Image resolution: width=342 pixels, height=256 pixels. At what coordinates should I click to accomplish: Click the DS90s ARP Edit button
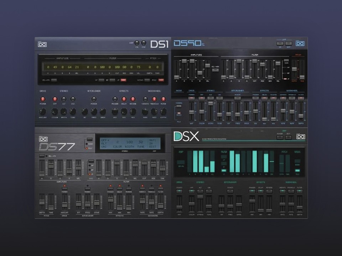point(289,44)
